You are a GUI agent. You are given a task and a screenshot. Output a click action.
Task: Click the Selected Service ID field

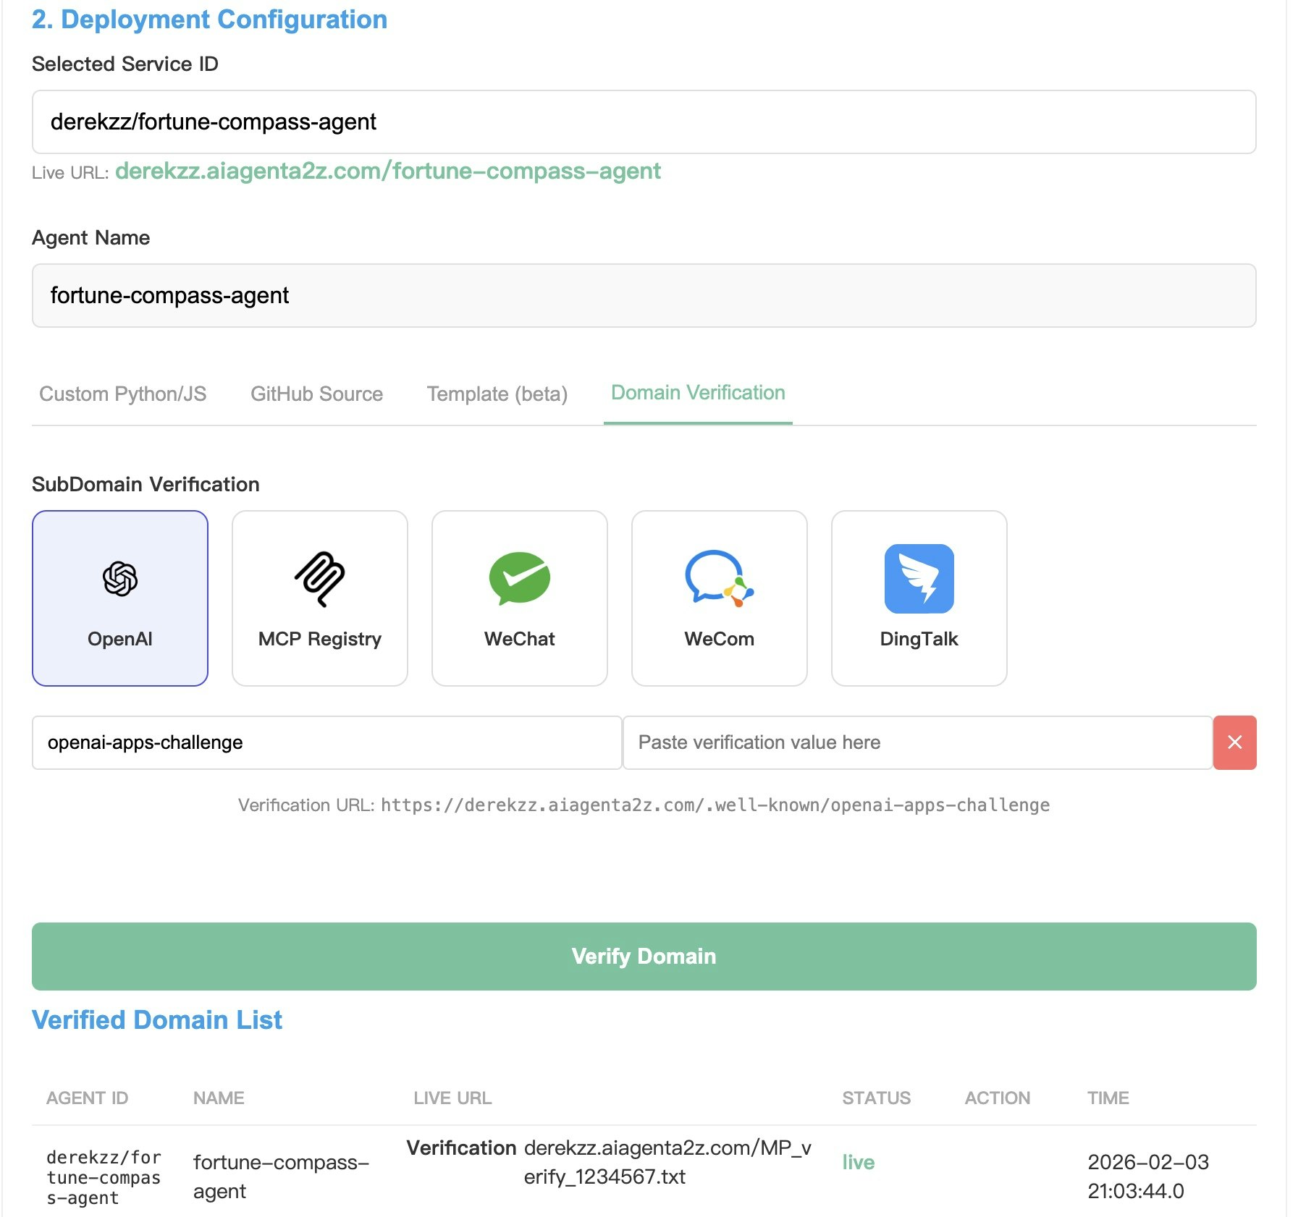click(x=644, y=122)
